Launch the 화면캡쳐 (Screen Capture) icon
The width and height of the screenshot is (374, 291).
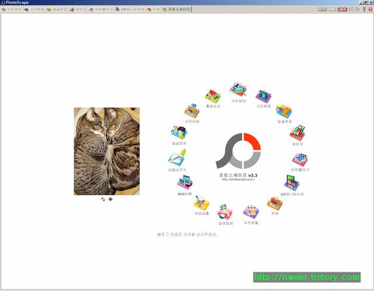click(225, 212)
